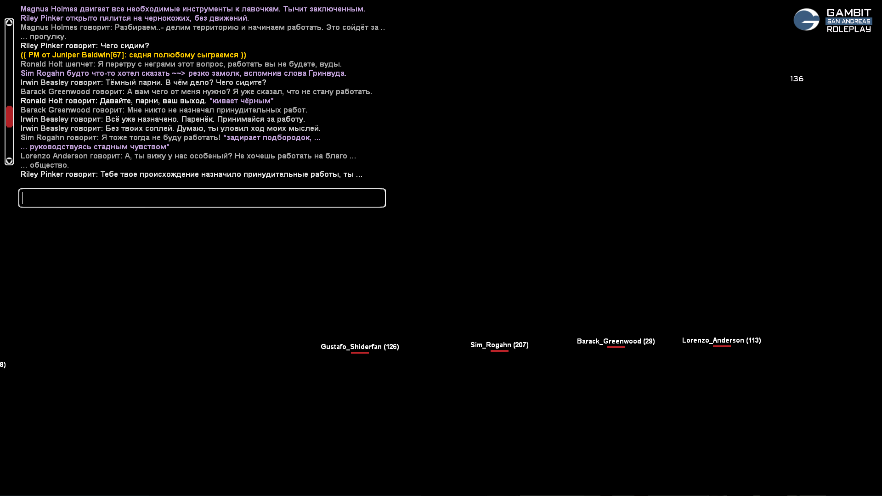Click the GAMBIT San Andreas Roleplay text
This screenshot has height=496, width=882.
click(848, 21)
